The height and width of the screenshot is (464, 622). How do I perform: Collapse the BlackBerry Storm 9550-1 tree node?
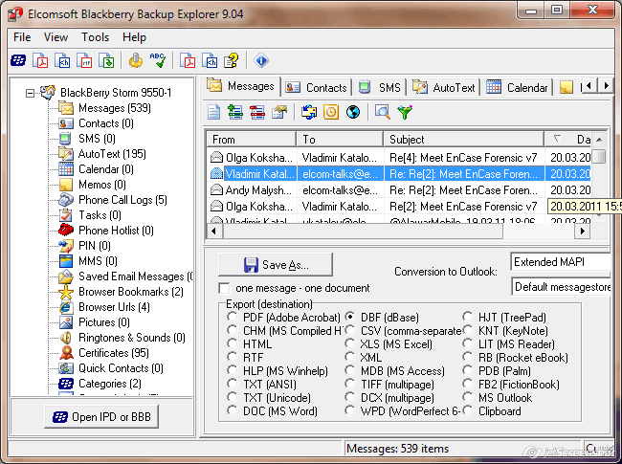pos(30,93)
